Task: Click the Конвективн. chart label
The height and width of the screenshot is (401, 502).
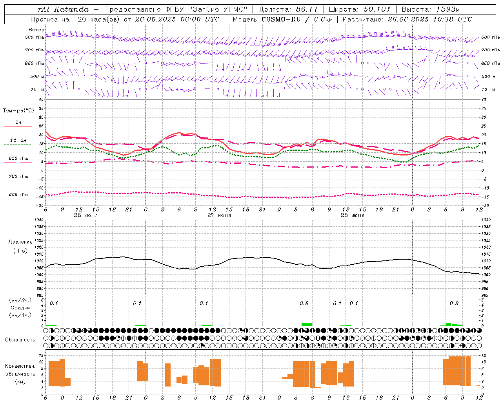Action: 20,366
